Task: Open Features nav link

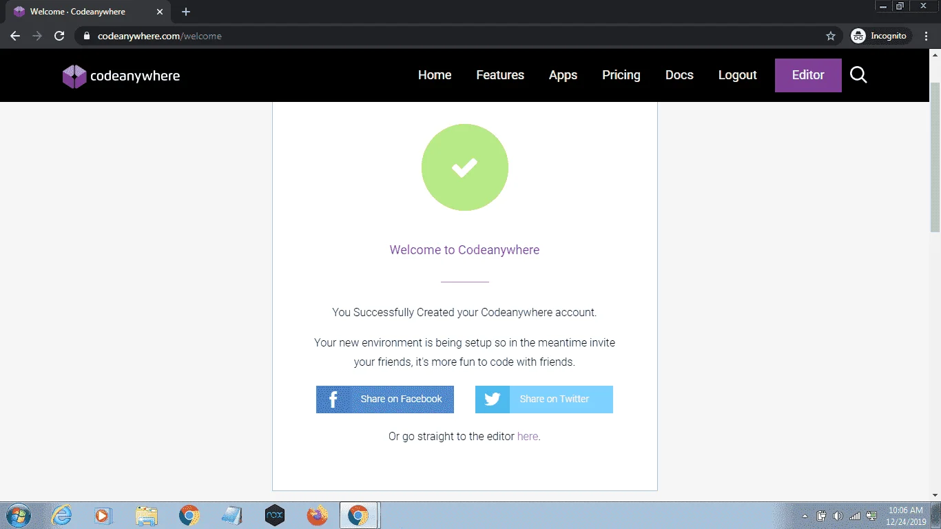Action: pos(500,75)
